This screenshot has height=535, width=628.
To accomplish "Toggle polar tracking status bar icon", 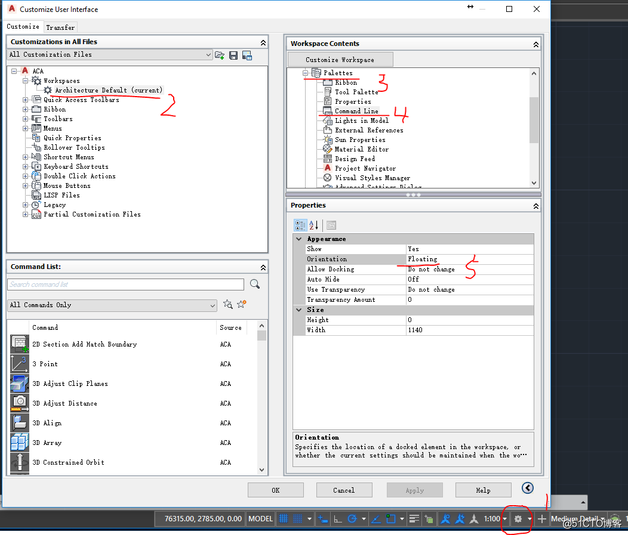I will pyautogui.click(x=352, y=519).
